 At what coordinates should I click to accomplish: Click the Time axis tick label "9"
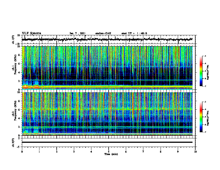coord(178,152)
